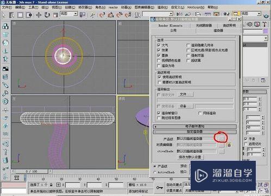271x196 pixels.
Task: Toggle the 3D snaps magnet icon
Action: point(102,15)
